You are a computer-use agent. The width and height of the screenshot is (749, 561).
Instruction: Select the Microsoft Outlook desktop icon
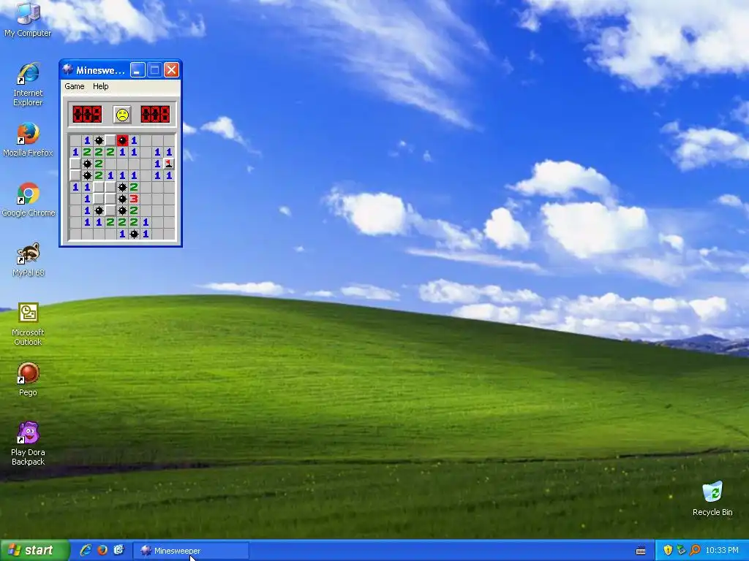click(x=28, y=324)
